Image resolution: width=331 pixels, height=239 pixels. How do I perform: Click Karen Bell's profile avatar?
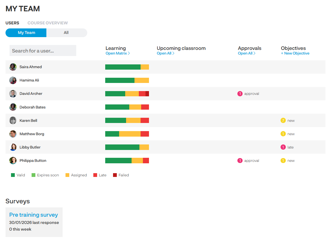click(13, 120)
